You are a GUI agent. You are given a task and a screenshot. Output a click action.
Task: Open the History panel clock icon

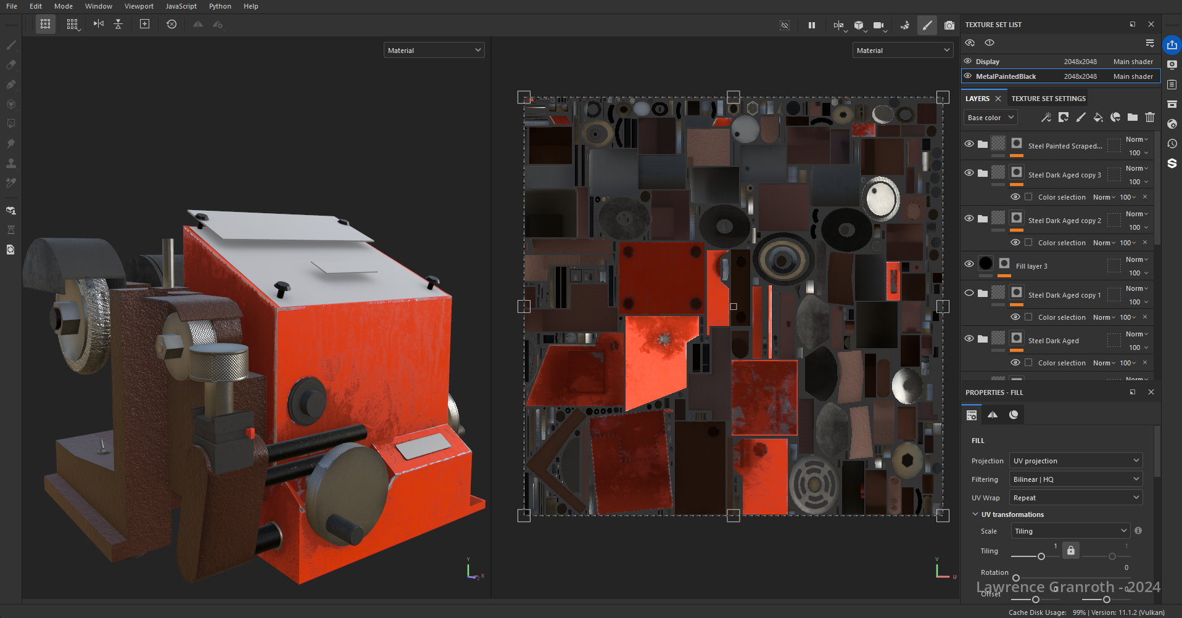1172,144
